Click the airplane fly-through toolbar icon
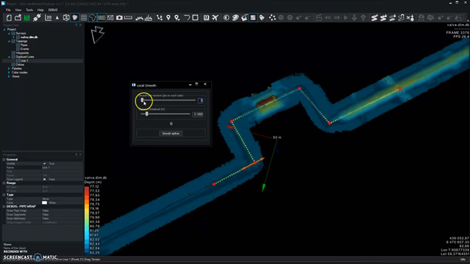Viewport: 470px width, 264px height. click(215, 18)
